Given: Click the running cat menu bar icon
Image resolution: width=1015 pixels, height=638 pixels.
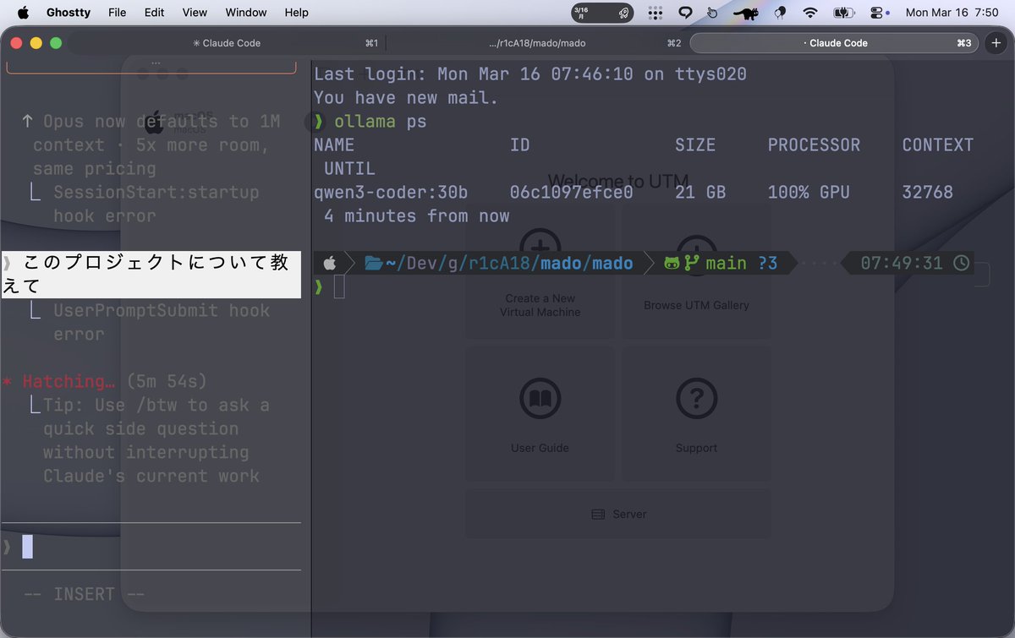Looking at the screenshot, I should click(745, 13).
